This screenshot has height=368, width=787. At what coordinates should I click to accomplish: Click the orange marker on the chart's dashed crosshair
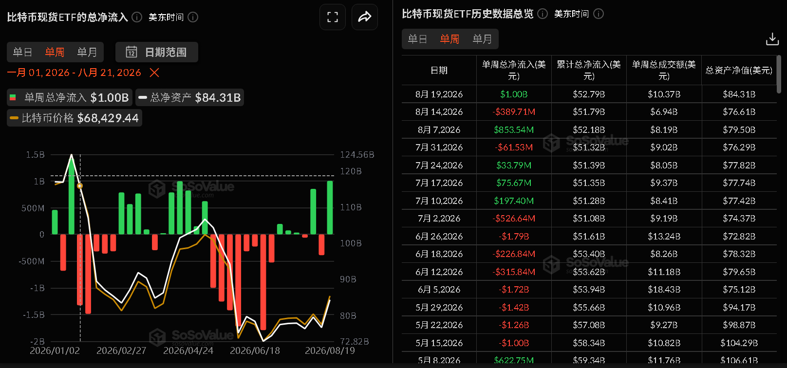coord(80,186)
